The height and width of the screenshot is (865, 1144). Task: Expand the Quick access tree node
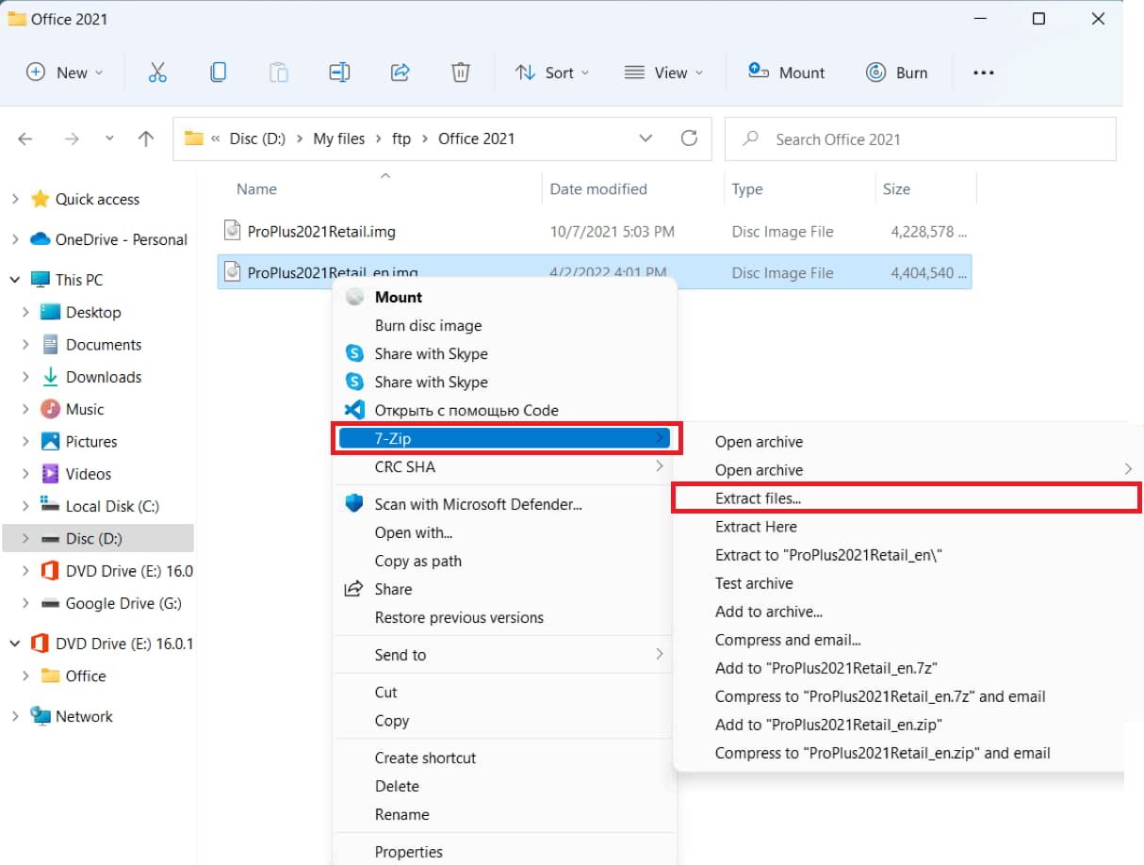click(x=14, y=199)
